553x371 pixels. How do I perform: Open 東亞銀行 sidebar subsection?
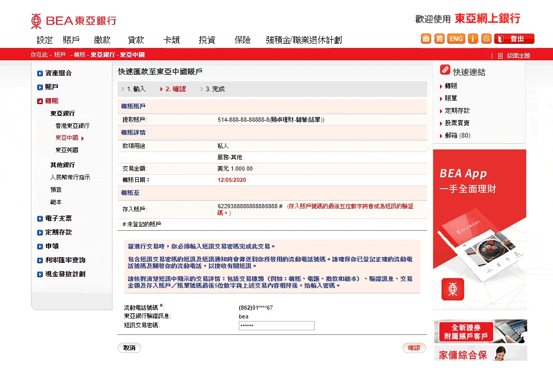click(62, 113)
